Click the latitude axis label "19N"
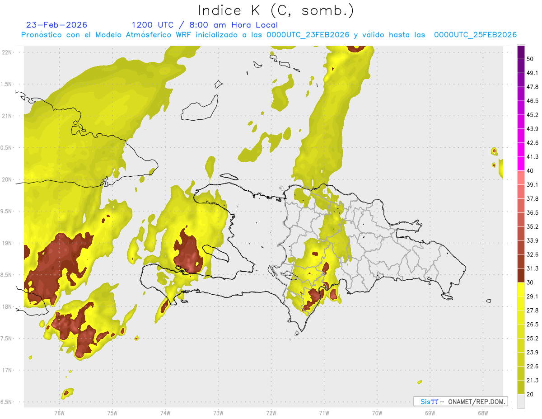Viewport: 542px width, 419px height. [x=6, y=243]
